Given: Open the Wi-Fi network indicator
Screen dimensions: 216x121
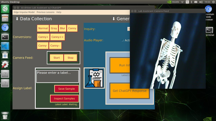Looking at the screenshot, I should click(x=183, y=2).
